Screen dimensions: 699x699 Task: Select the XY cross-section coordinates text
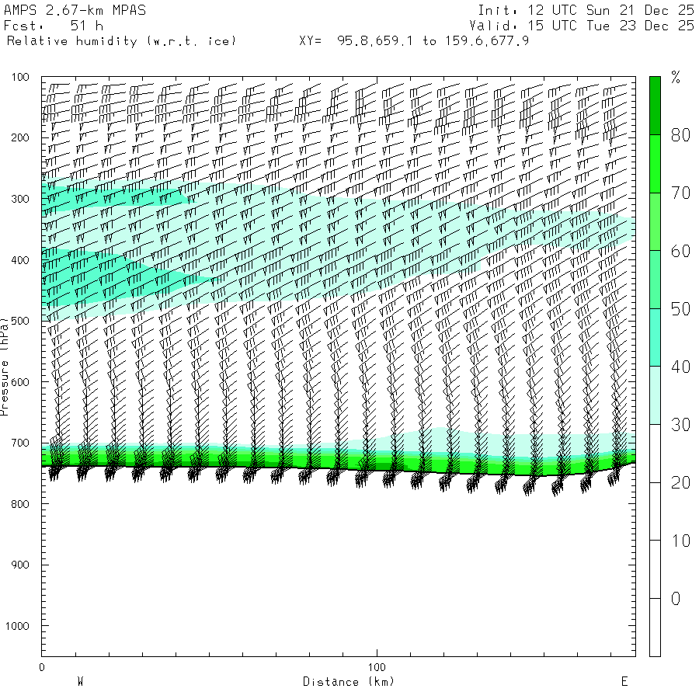pos(414,40)
